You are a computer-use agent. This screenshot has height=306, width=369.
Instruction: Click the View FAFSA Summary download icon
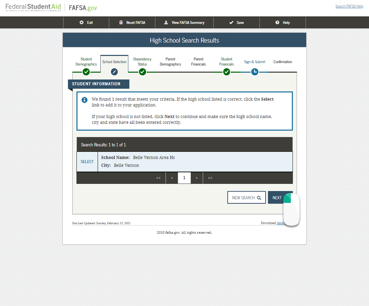[x=166, y=23]
